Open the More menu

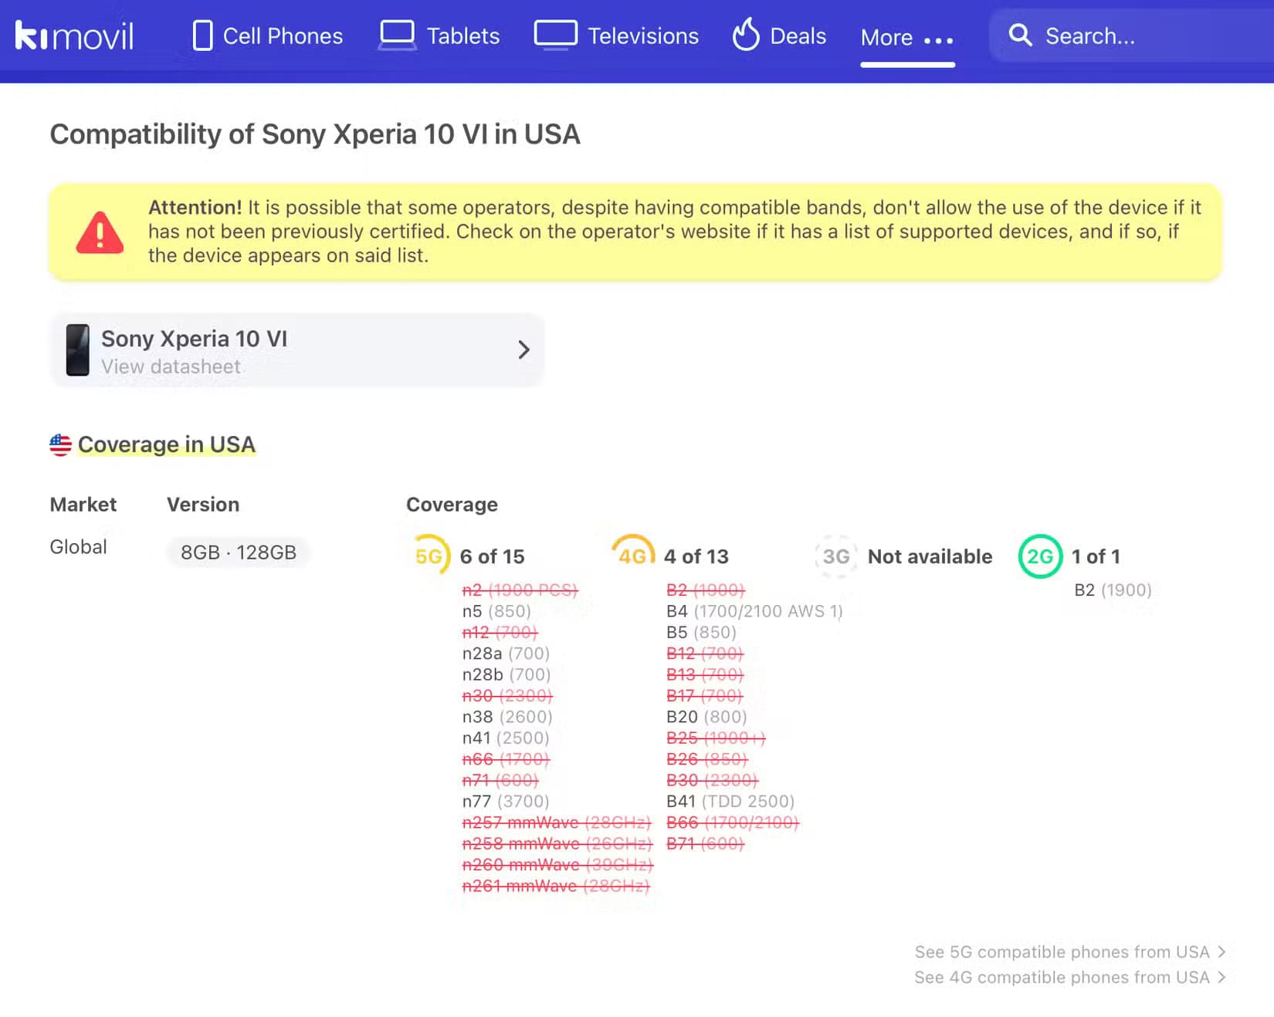907,38
